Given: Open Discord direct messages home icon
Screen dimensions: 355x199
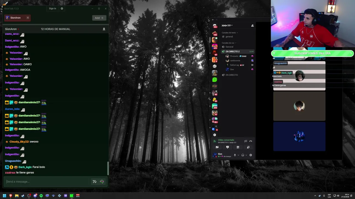Looking at the screenshot, I should (215, 26).
